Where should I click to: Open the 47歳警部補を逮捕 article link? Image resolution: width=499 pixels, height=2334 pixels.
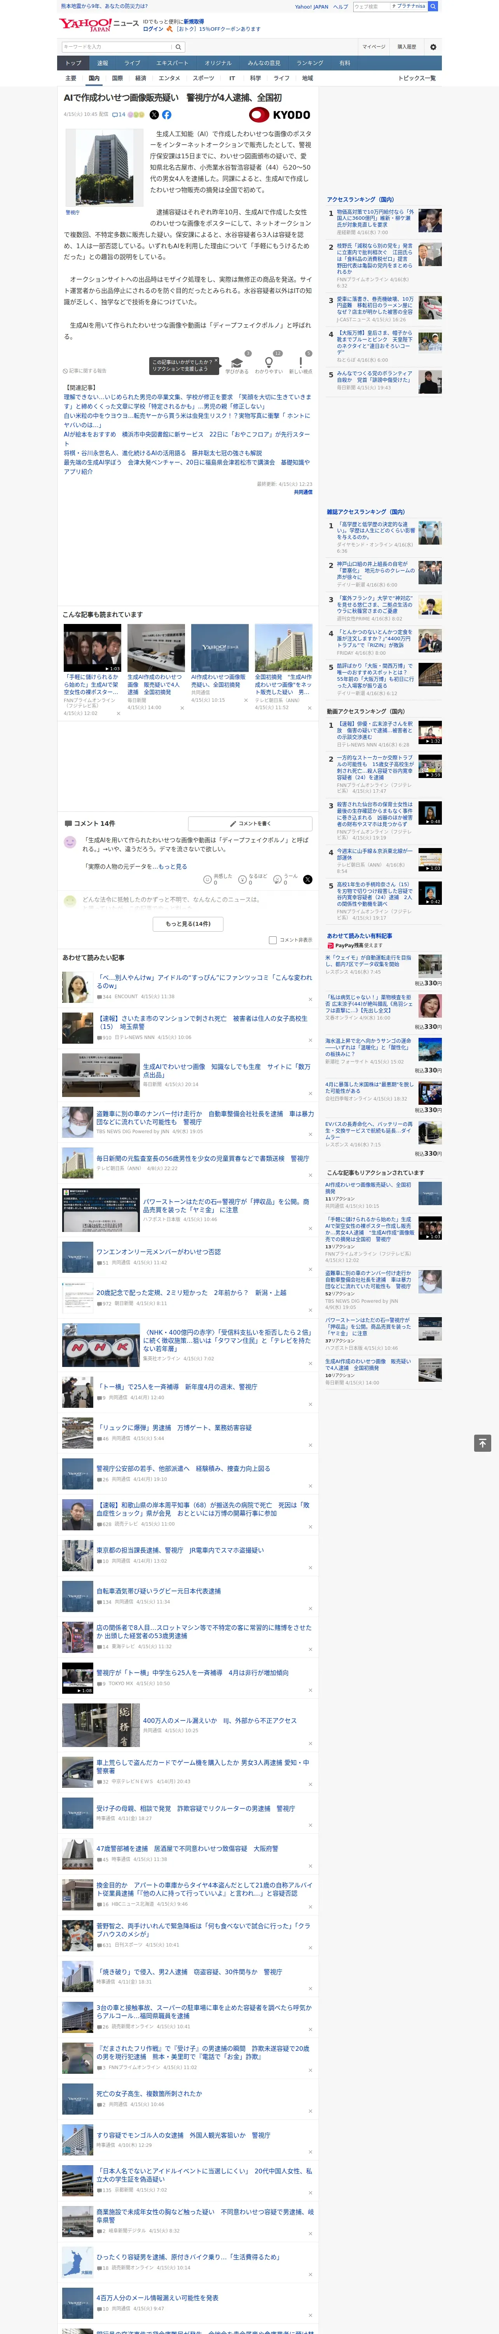tap(187, 1849)
